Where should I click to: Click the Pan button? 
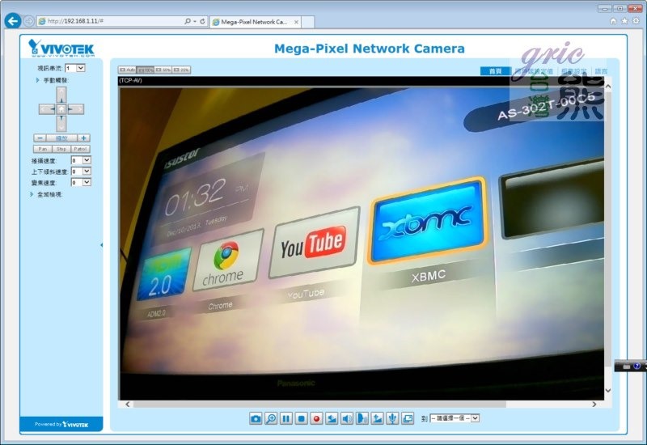click(x=43, y=149)
